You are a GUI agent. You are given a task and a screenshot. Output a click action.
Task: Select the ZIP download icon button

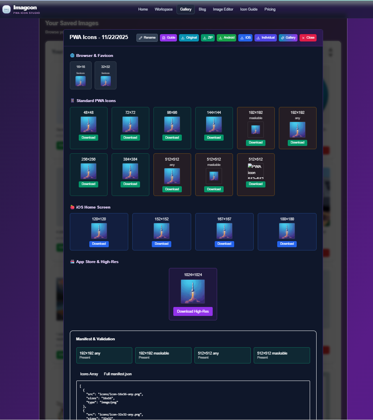click(x=204, y=37)
